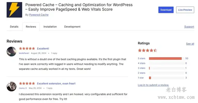Switch to the Installation tab

50,27
